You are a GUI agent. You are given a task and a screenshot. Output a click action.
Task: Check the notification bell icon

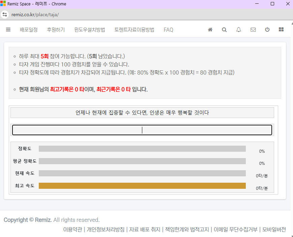239,30
